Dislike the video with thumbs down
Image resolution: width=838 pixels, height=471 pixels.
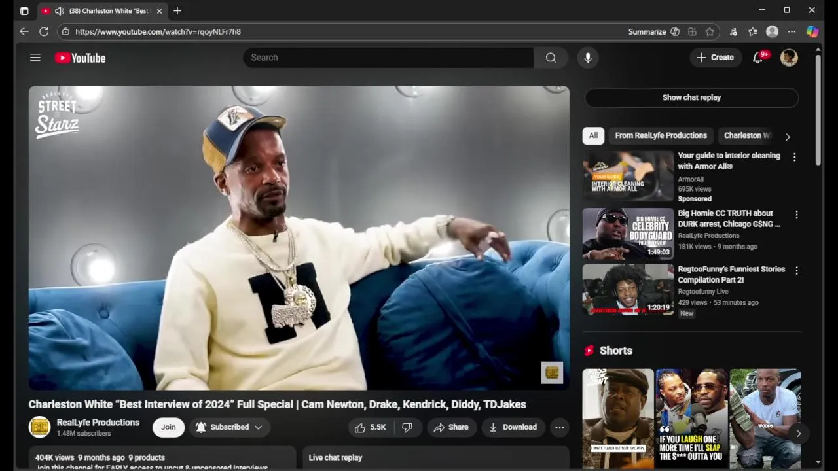pyautogui.click(x=407, y=427)
